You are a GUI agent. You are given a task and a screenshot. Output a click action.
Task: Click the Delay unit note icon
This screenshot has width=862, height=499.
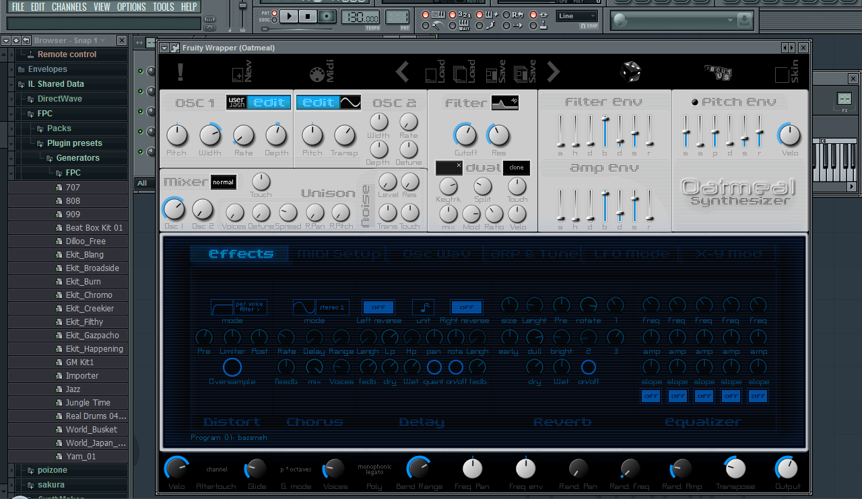pos(424,307)
